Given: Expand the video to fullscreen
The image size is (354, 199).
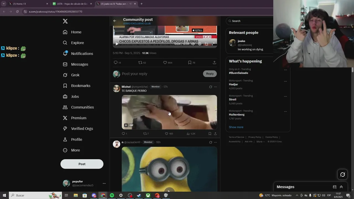Looking at the screenshot, I should coord(213,44).
